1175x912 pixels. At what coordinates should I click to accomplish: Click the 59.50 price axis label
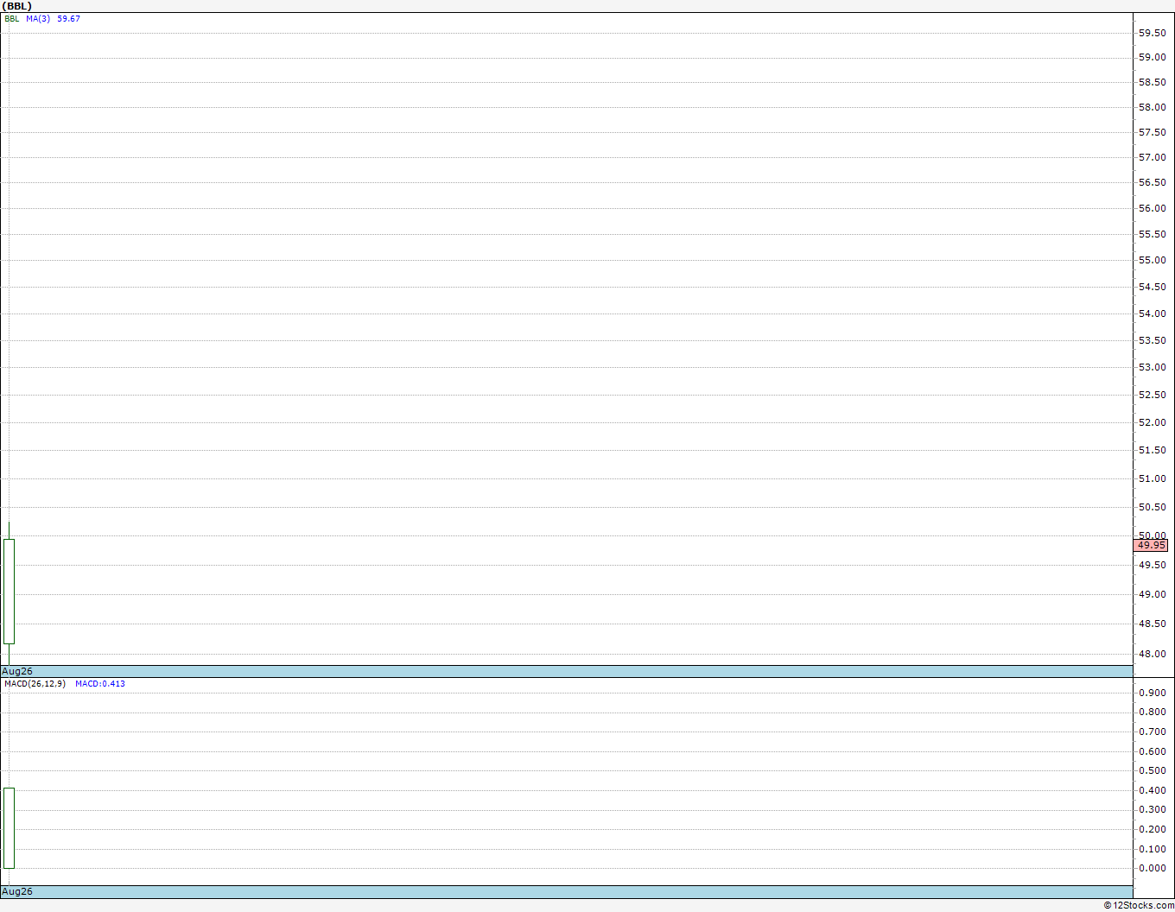pos(1152,33)
